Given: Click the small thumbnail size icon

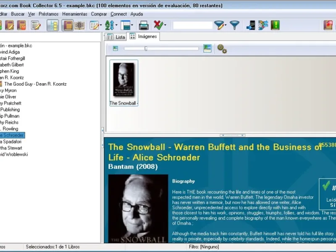Looking at the screenshot, I should tap(115, 48).
